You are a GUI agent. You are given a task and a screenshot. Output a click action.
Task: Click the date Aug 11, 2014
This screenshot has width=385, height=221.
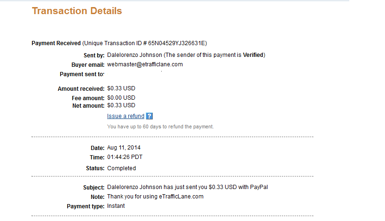[x=124, y=148]
